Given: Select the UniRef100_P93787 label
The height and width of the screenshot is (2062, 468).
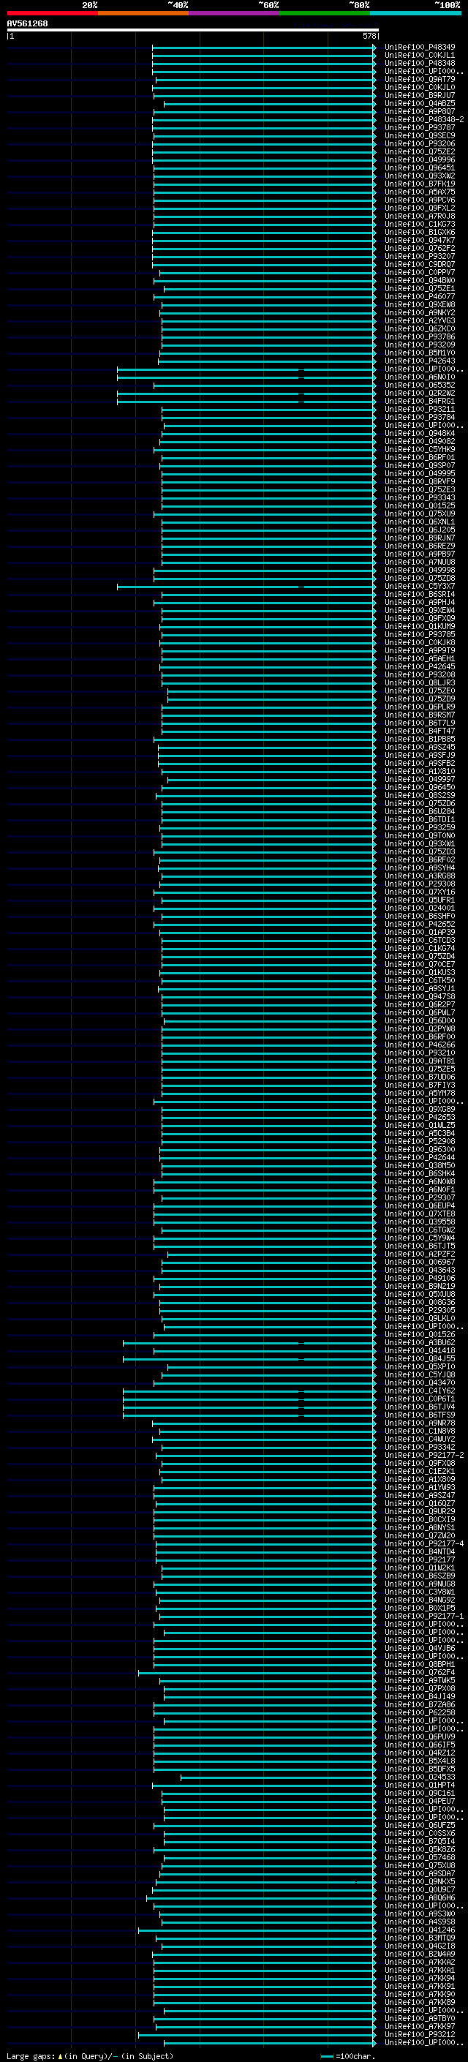Looking at the screenshot, I should pos(420,127).
